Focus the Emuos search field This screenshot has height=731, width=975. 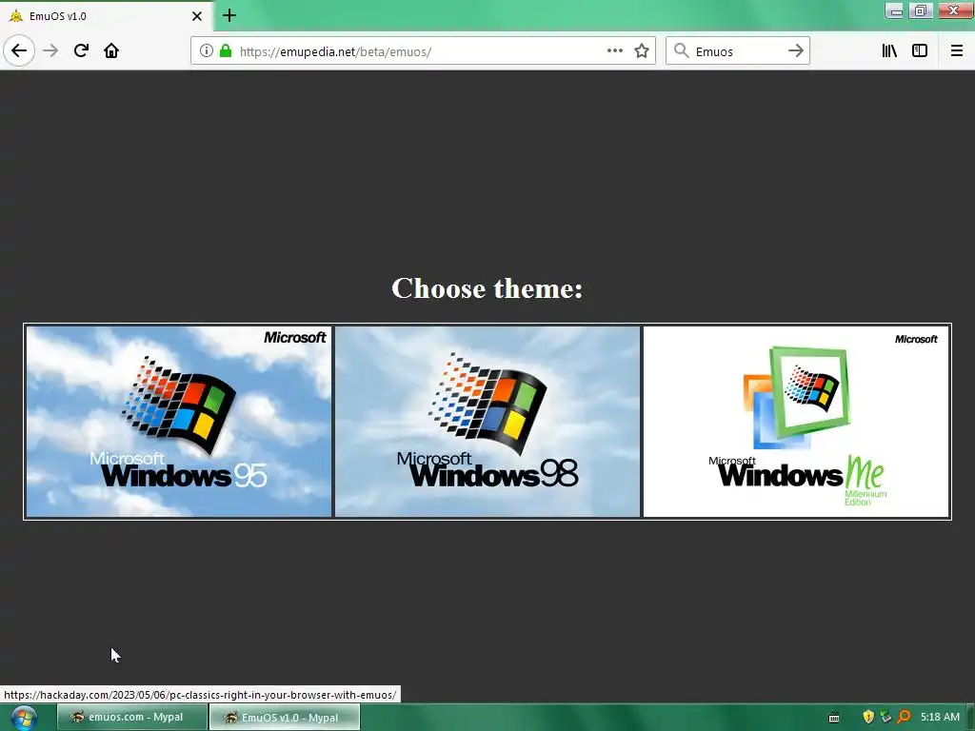(x=737, y=51)
